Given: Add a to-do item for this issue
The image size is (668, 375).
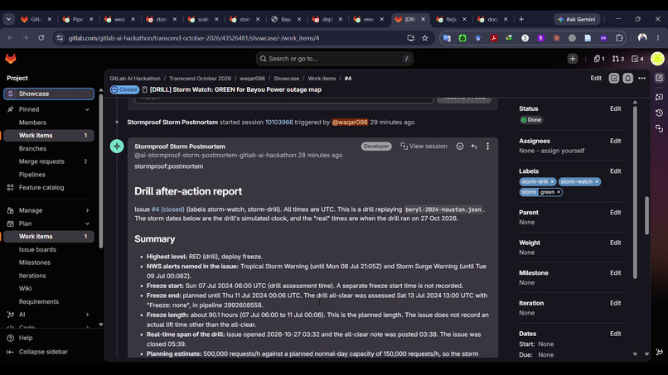Looking at the screenshot, I should point(613,79).
